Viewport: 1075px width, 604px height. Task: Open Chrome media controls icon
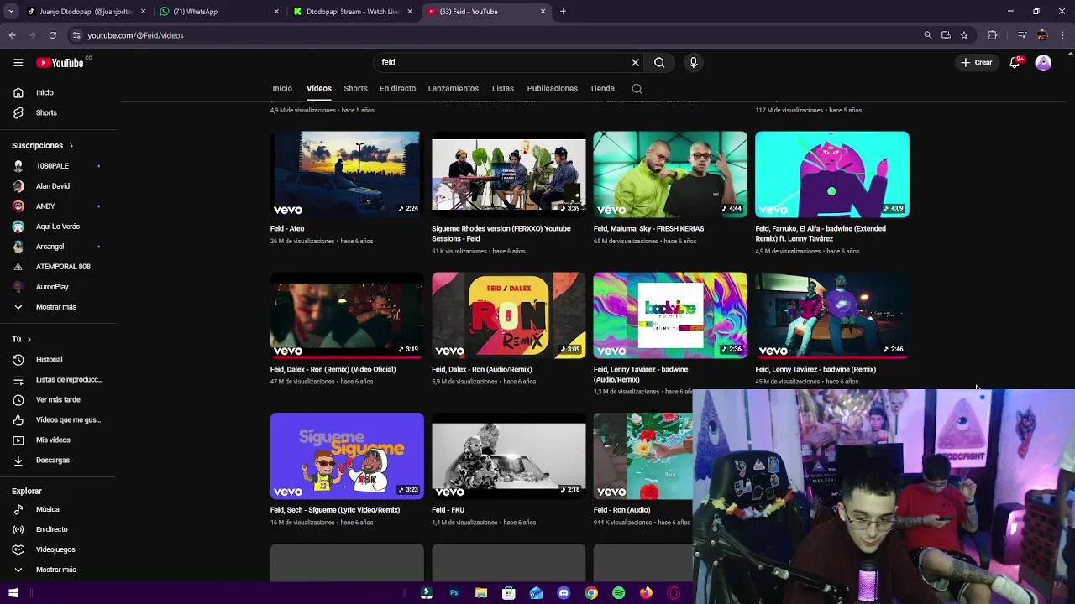(x=1021, y=35)
